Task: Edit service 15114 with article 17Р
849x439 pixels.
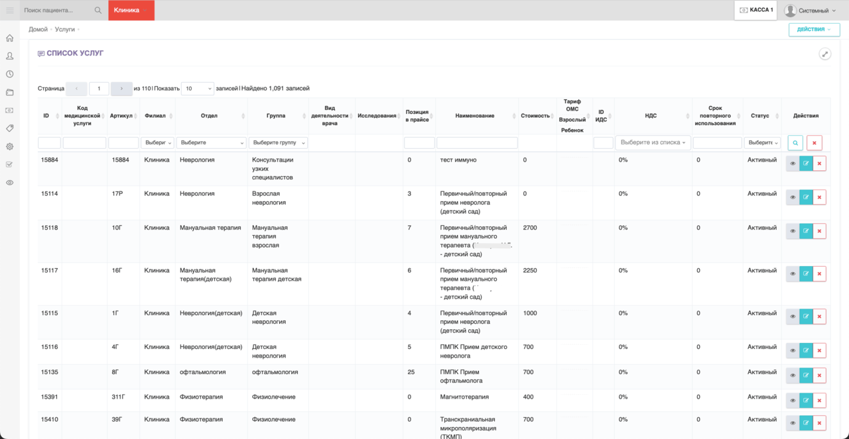Action: (x=806, y=197)
